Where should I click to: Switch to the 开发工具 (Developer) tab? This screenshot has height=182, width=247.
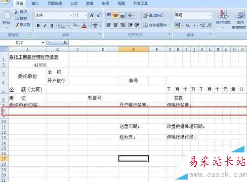tap(140, 3)
